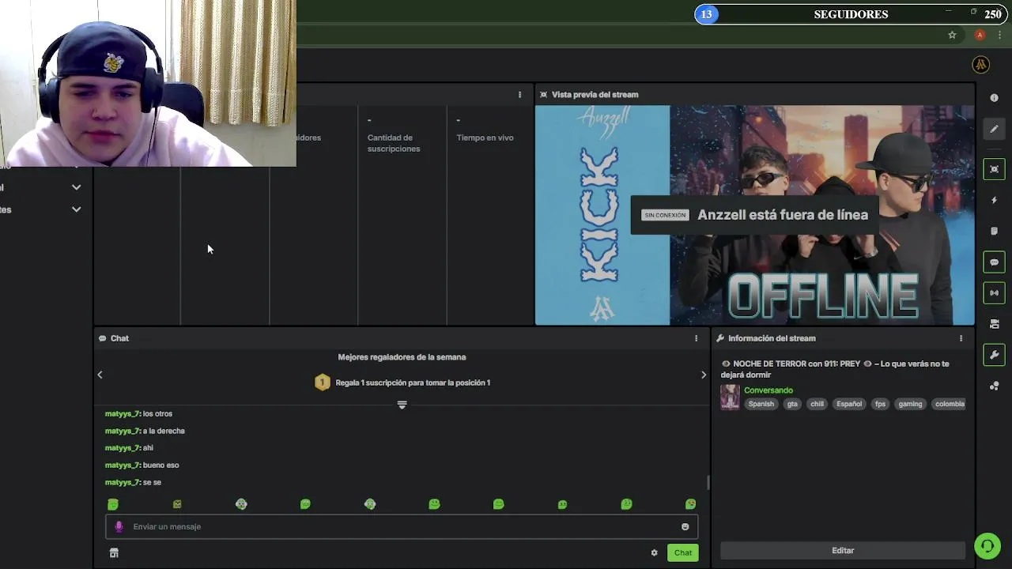Click the fps tag
This screenshot has width=1012, height=569.
click(880, 404)
